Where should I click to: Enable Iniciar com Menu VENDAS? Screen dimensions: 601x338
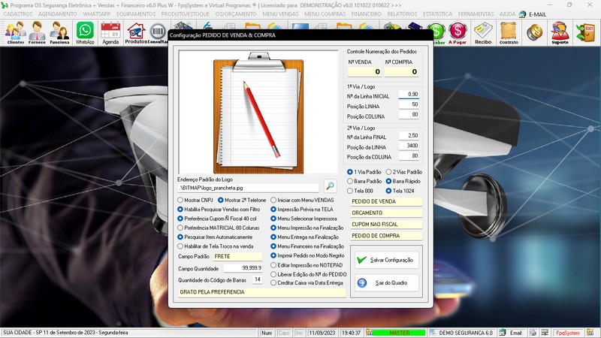pyautogui.click(x=273, y=200)
